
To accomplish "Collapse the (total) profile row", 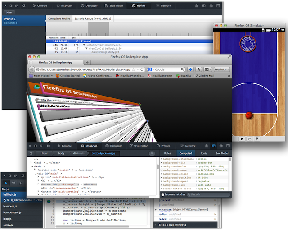I will 81,41.
